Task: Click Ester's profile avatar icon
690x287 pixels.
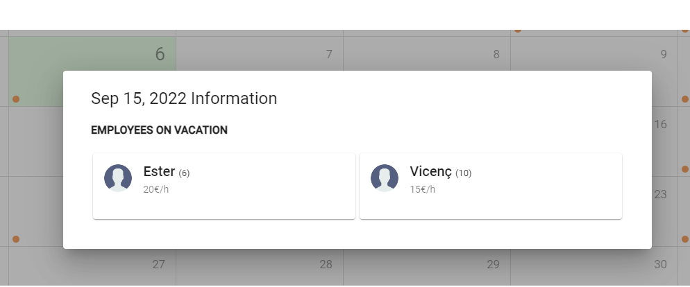Action: click(118, 178)
